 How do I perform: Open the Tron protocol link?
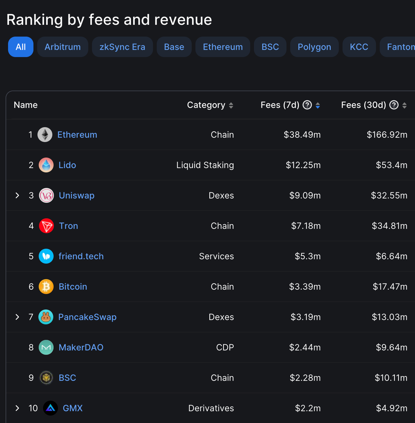(68, 226)
